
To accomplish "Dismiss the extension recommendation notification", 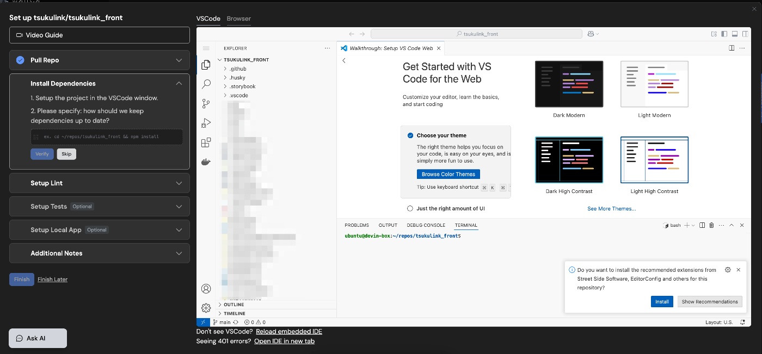I will (738, 270).
